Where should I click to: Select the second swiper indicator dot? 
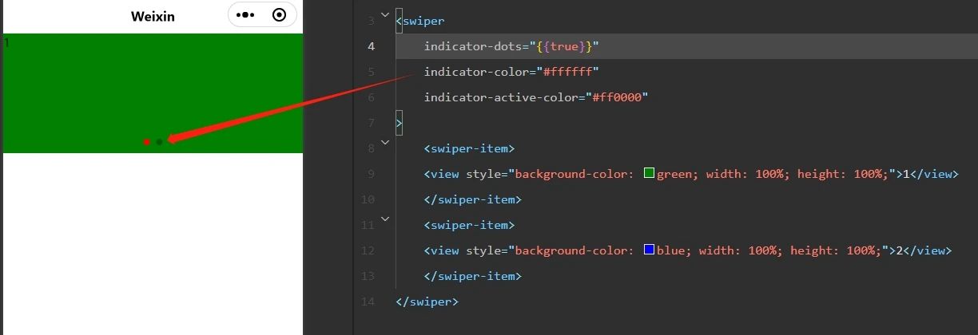[x=159, y=142]
